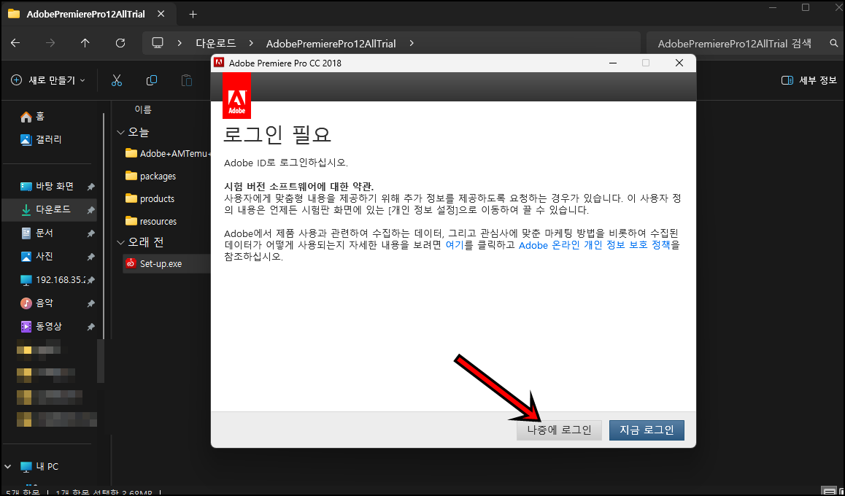The image size is (845, 496).
Task: Unpin '다운로드' using its pin icon
Action: (91, 210)
